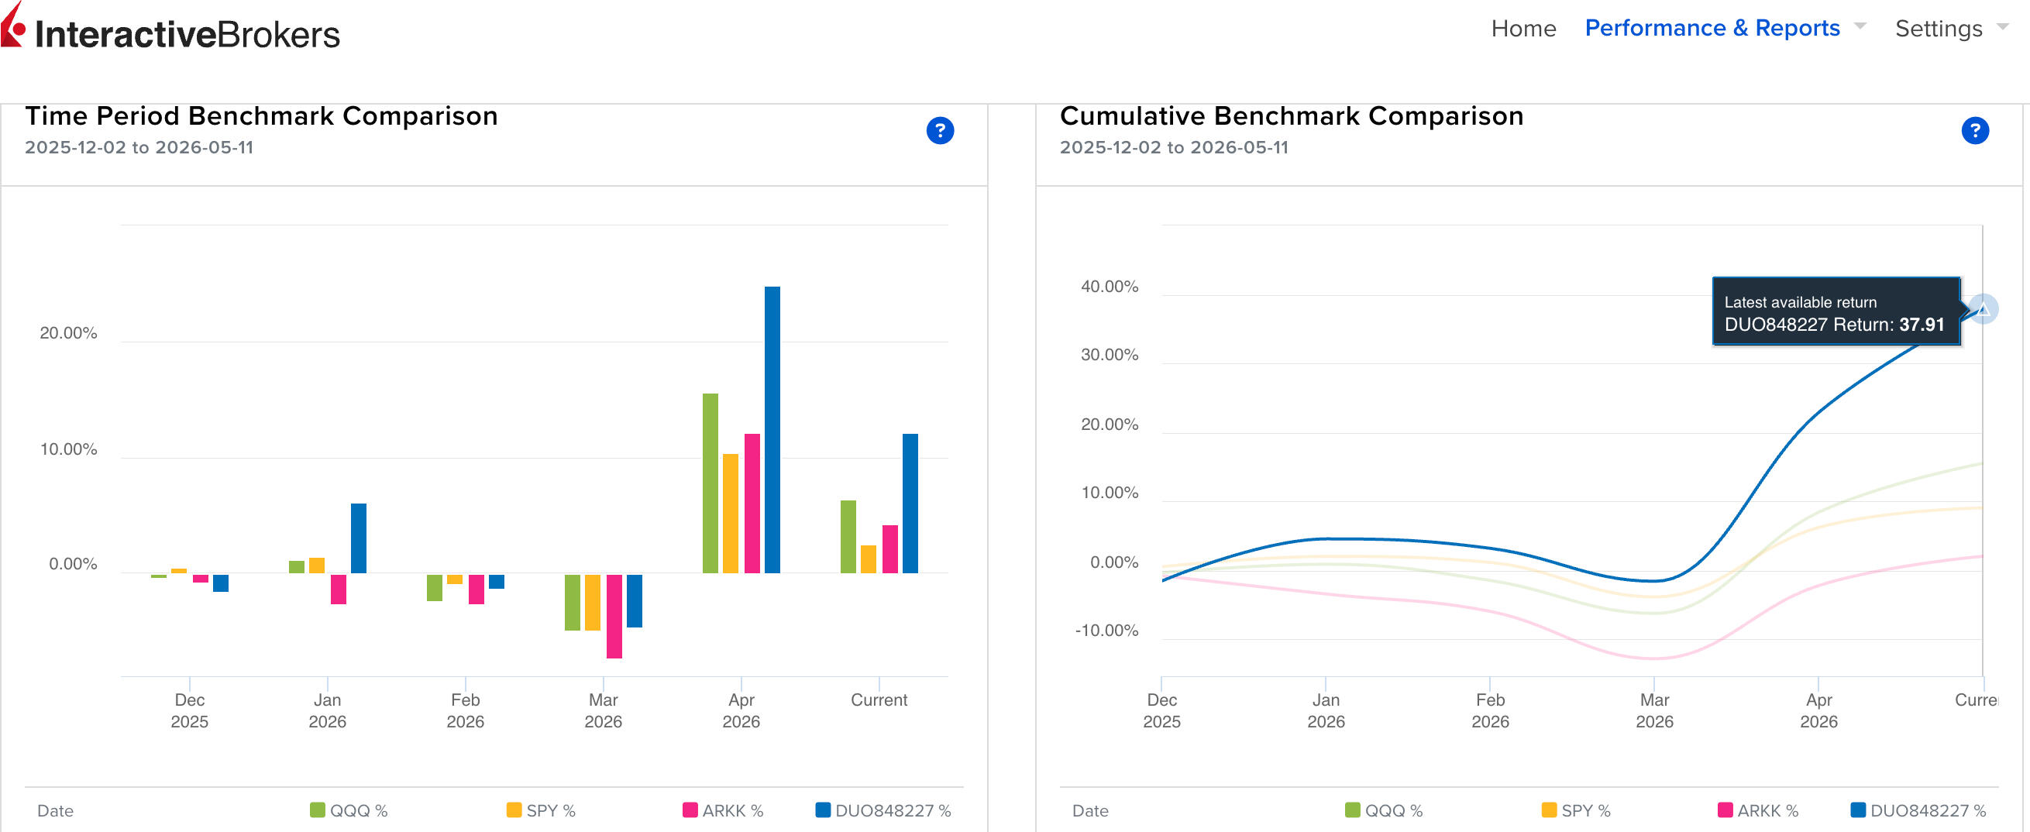Open the Performance & Reports menu
The height and width of the screenshot is (832, 2030).
point(1712,28)
